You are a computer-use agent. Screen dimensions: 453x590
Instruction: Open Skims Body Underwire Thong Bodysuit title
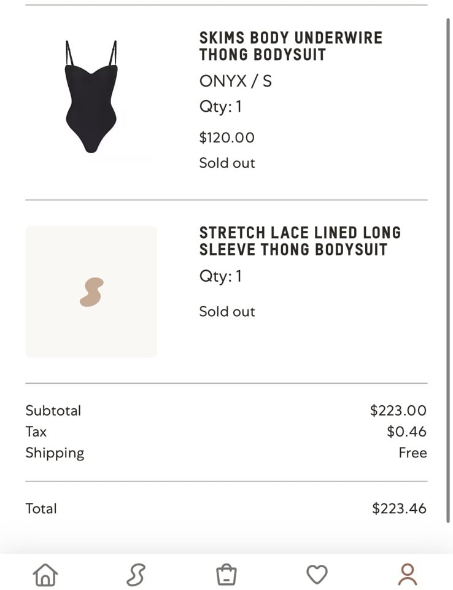tap(290, 46)
